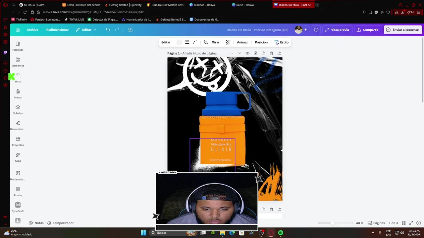This screenshot has height=238, width=424.
Task: Open the Archivo menu
Action: pos(32,30)
